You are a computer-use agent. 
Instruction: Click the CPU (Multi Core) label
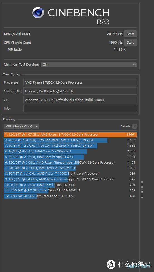(x=17, y=34)
